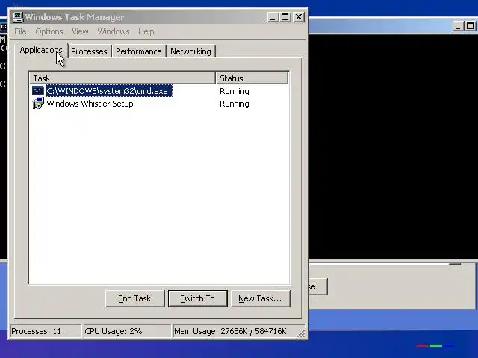478x358 pixels.
Task: Open the File menu
Action: [20, 31]
